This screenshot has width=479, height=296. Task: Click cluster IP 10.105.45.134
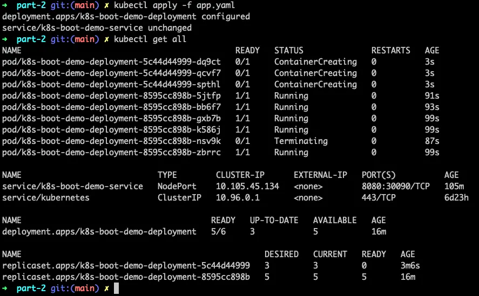247,186
